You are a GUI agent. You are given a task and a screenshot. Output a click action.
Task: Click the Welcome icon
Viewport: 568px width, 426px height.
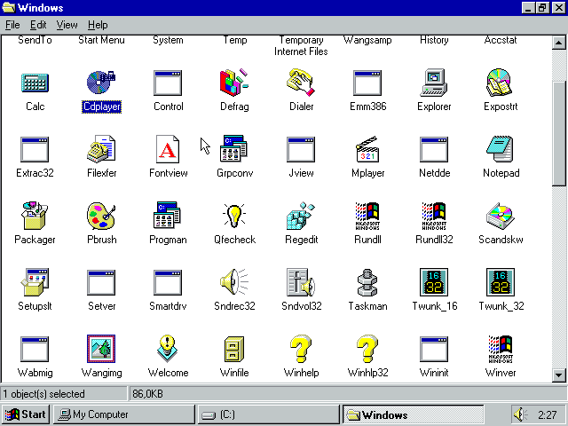click(168, 349)
